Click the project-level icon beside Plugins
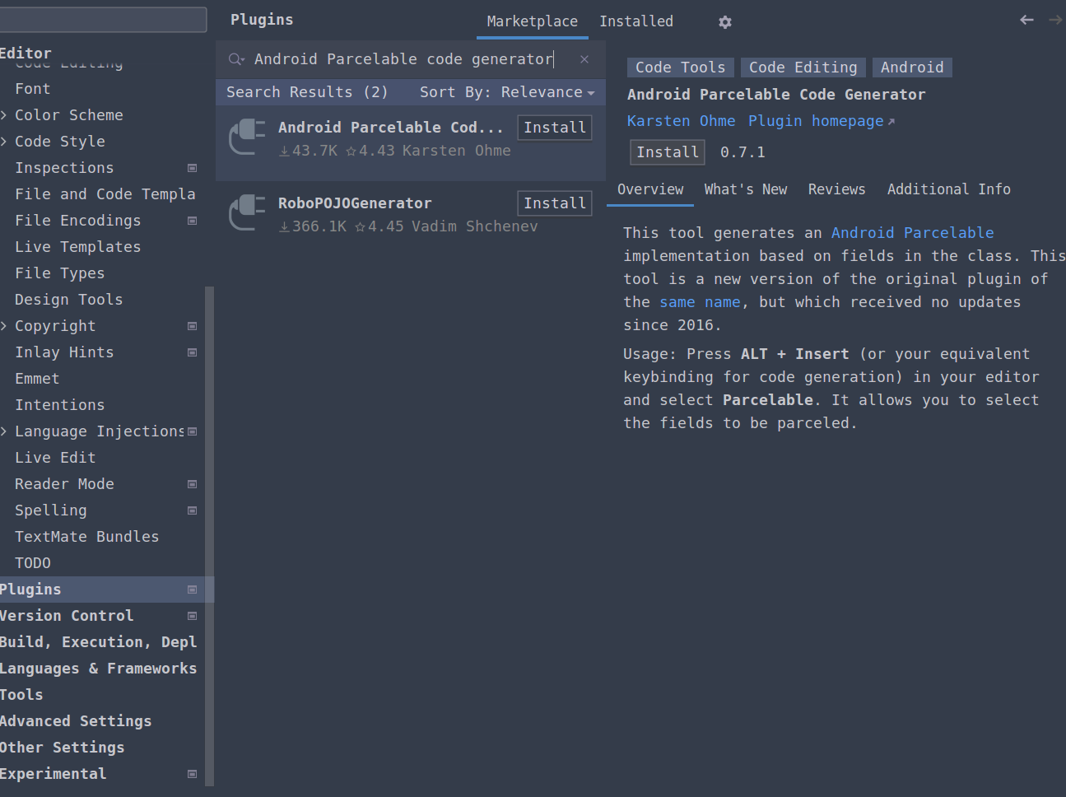Image resolution: width=1066 pixels, height=797 pixels. (192, 590)
